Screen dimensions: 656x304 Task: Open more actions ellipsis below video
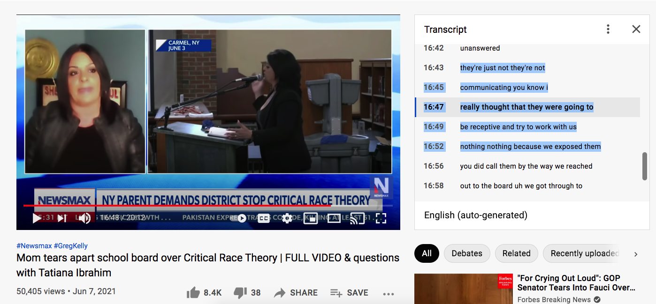[388, 294]
